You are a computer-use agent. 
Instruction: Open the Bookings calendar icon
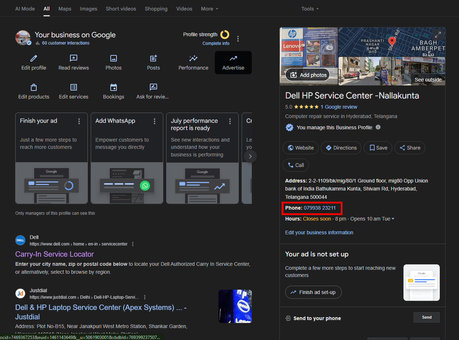coord(114,87)
